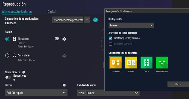Switch to the Altavoces/Auriculares tab

point(17,12)
